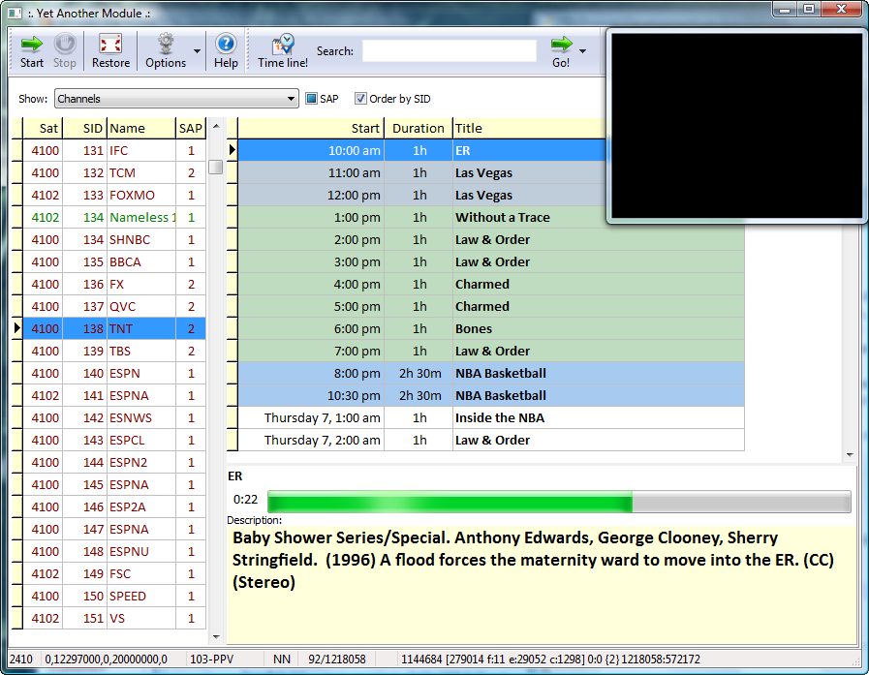Click the SAP column header

191,128
